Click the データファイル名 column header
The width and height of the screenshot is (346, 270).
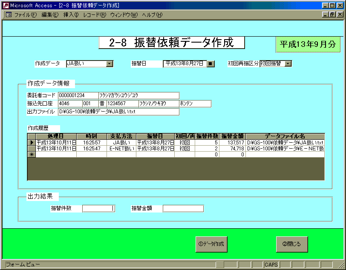tap(285, 136)
